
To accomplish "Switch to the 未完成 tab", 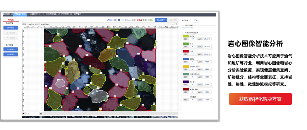I will pyautogui.click(x=11, y=20).
